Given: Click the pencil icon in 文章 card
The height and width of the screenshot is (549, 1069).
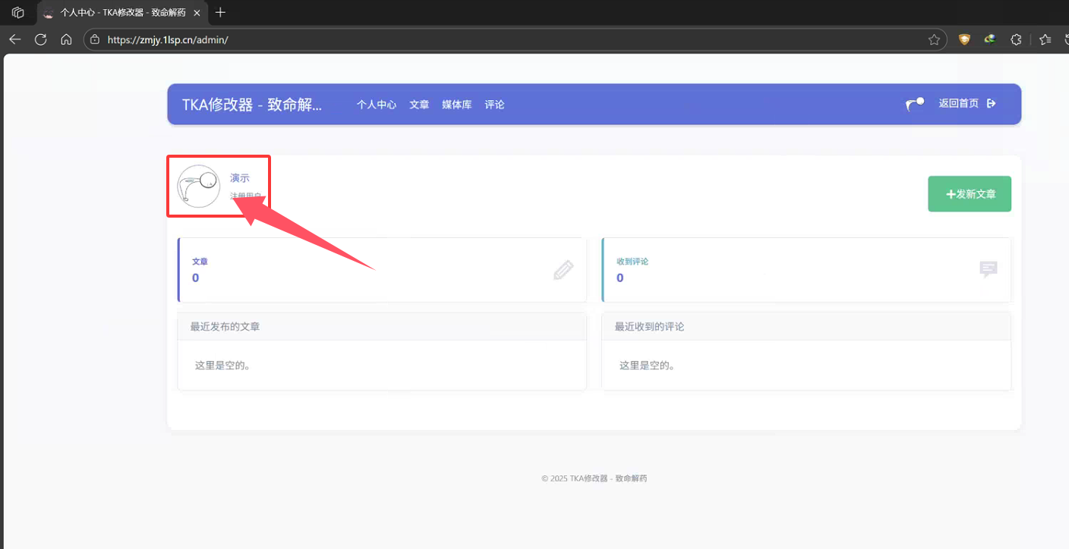Looking at the screenshot, I should click(563, 270).
